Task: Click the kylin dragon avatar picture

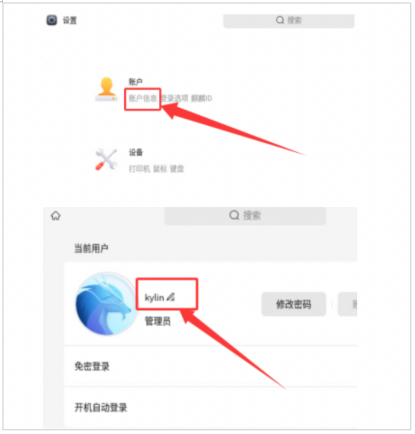Action: coord(107,305)
